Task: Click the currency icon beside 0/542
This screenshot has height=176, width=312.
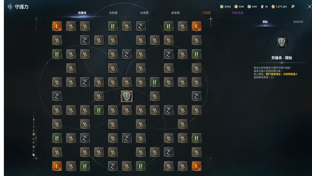Action: pos(222,7)
